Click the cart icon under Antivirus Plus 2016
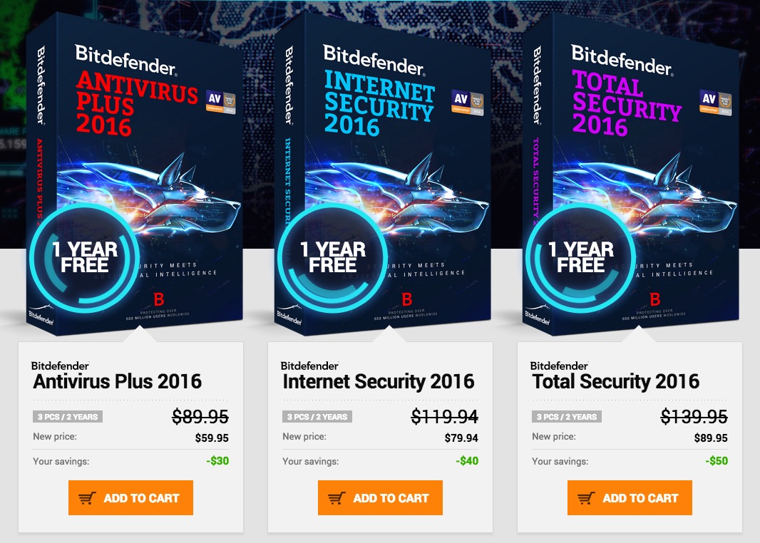 click(88, 499)
